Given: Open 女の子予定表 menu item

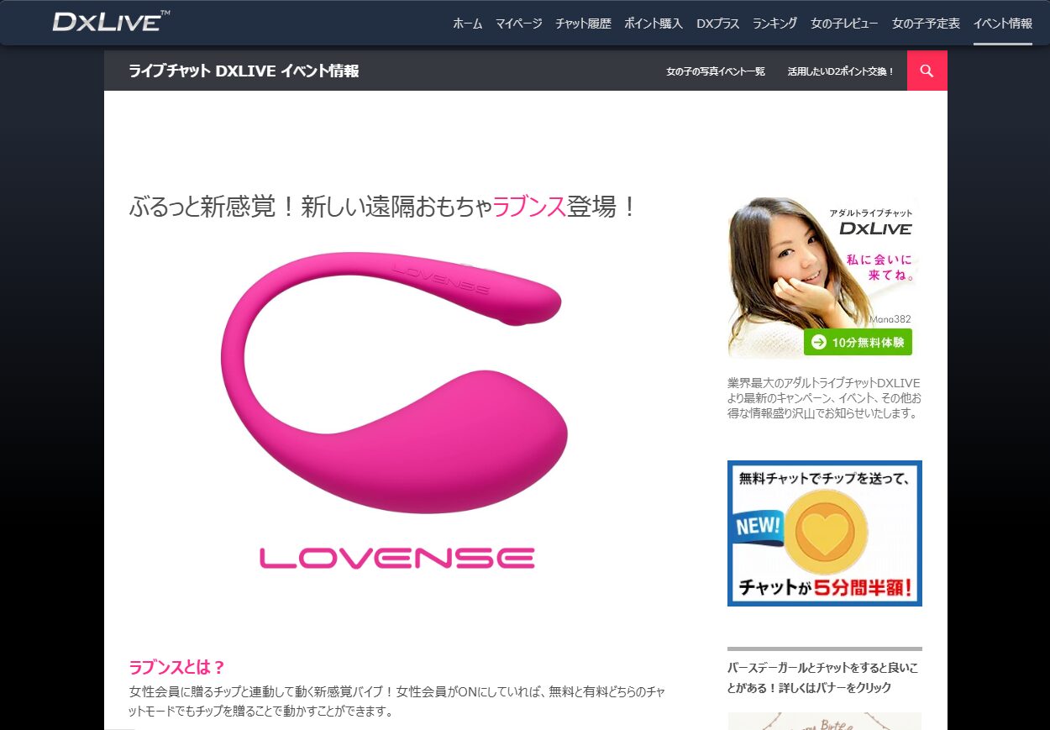Looking at the screenshot, I should coord(926,24).
